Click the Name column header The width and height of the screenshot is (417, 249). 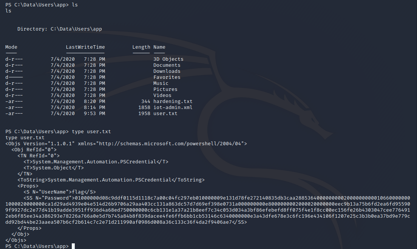pos(159,47)
